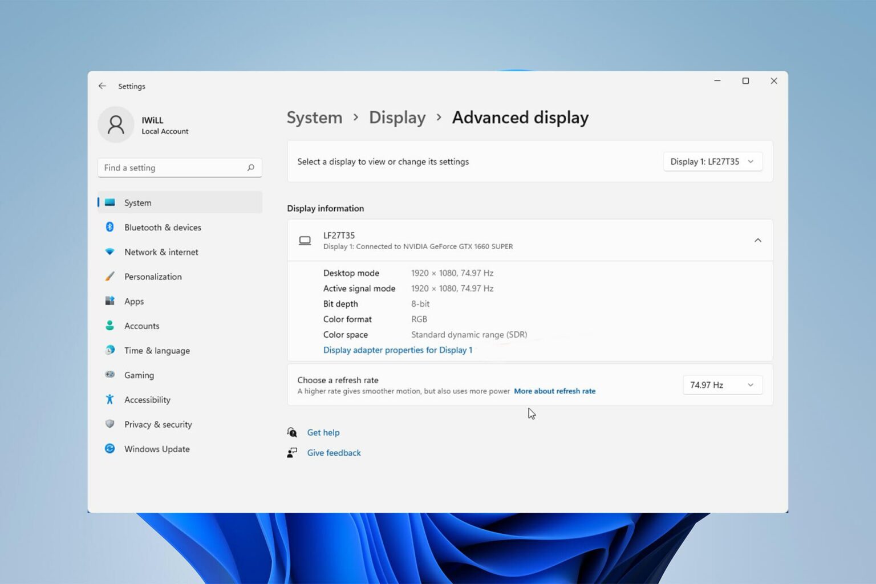Click the Accessibility icon
876x584 pixels.
[x=110, y=399]
